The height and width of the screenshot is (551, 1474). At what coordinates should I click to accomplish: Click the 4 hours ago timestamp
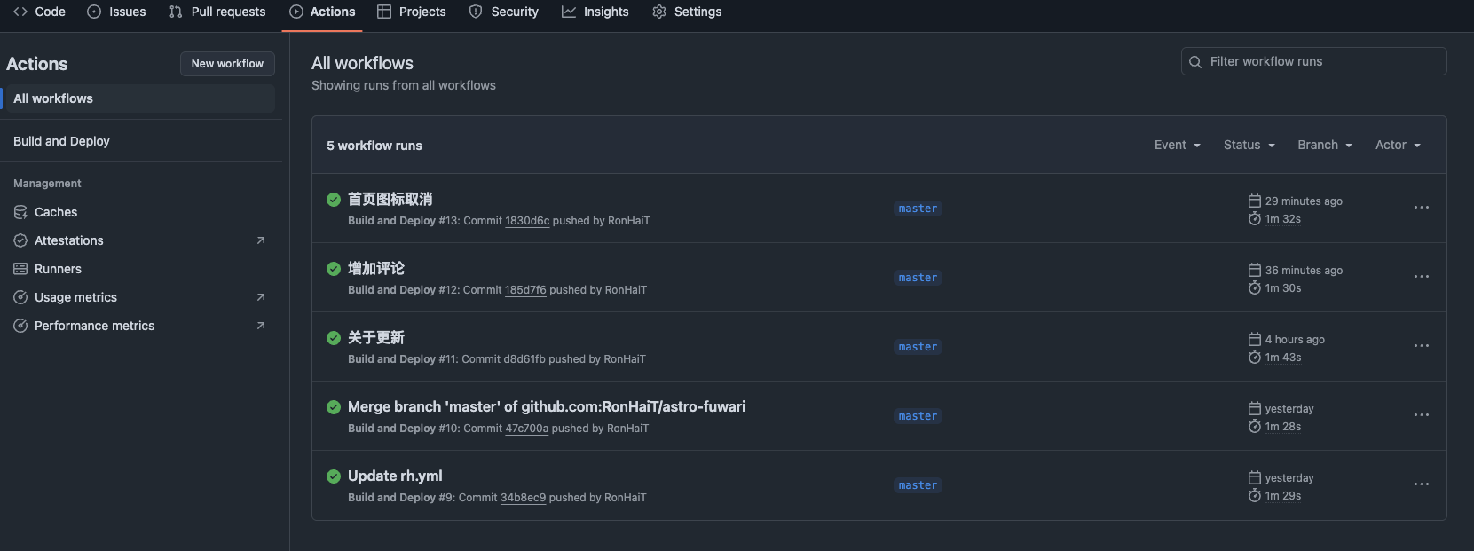click(x=1295, y=340)
